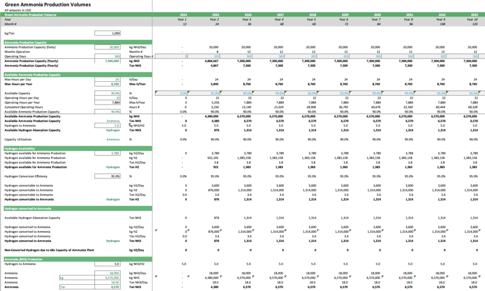Select the Hydrogen Conversion Efficiency input showing 95.0%
This screenshot has width=485, height=291.
(108, 176)
